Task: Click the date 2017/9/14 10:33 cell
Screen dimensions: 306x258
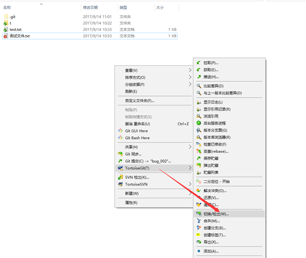Action: [x=97, y=29]
